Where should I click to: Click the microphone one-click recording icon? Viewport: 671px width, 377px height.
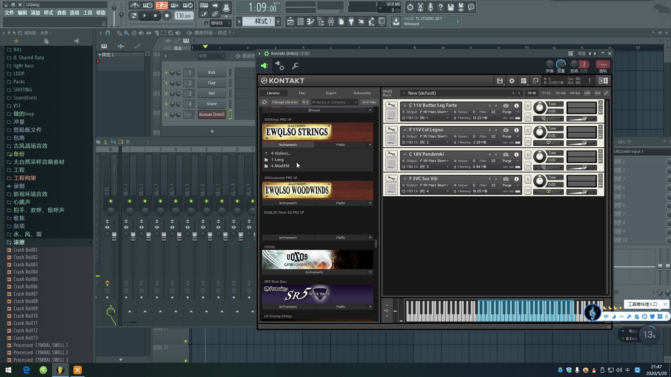click(x=431, y=7)
